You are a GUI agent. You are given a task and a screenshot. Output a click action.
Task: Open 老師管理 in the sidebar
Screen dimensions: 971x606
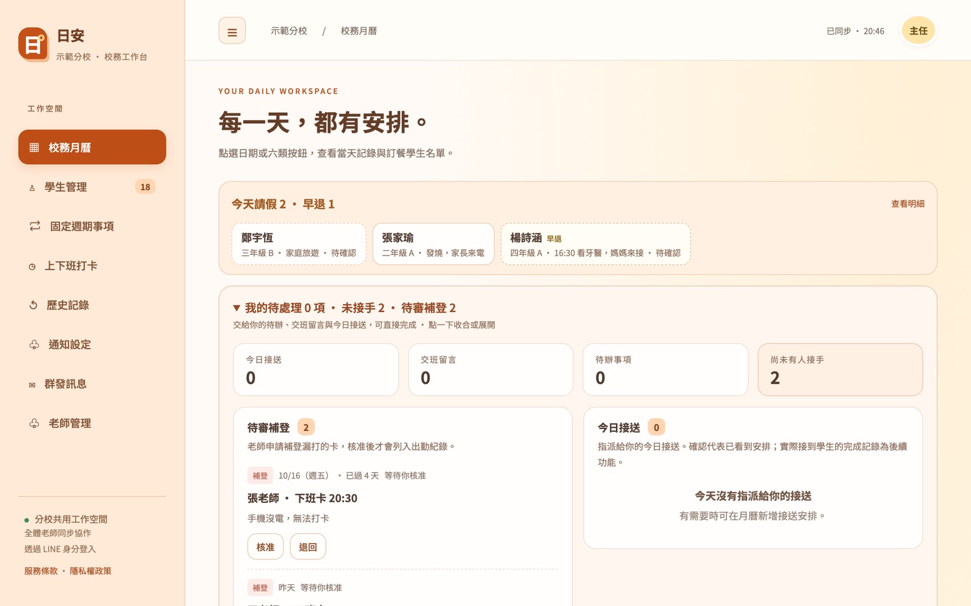pyautogui.click(x=92, y=423)
